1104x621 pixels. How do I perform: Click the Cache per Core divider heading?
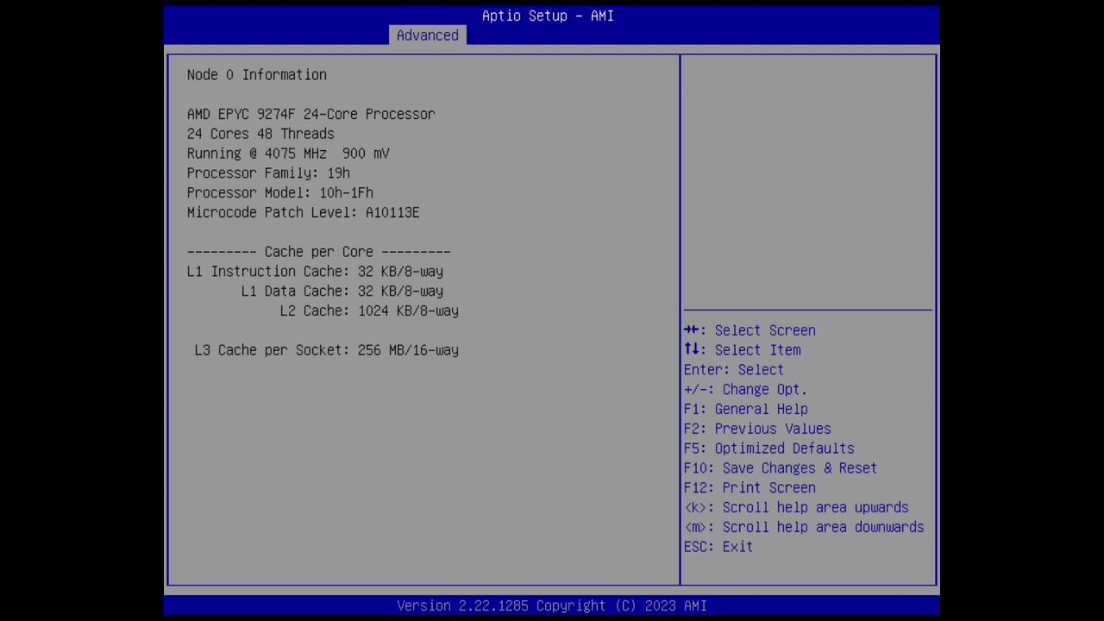pyautogui.click(x=319, y=252)
